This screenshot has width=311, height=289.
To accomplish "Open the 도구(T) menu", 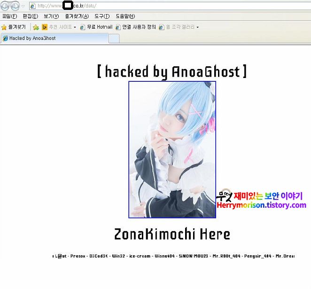I will coord(102,16).
